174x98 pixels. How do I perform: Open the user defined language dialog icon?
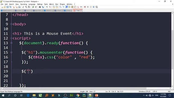point(69,7)
